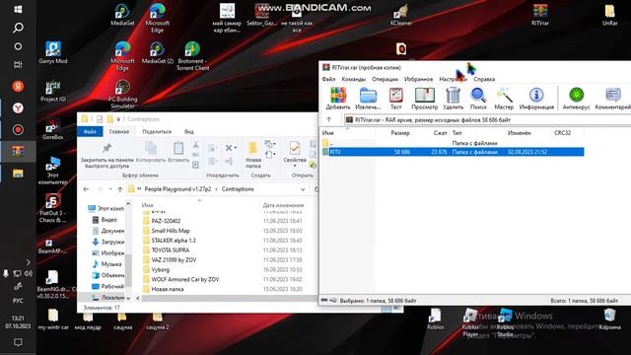Expand the hidden tray icons chevron
The height and width of the screenshot is (355, 631).
[x=29, y=262]
